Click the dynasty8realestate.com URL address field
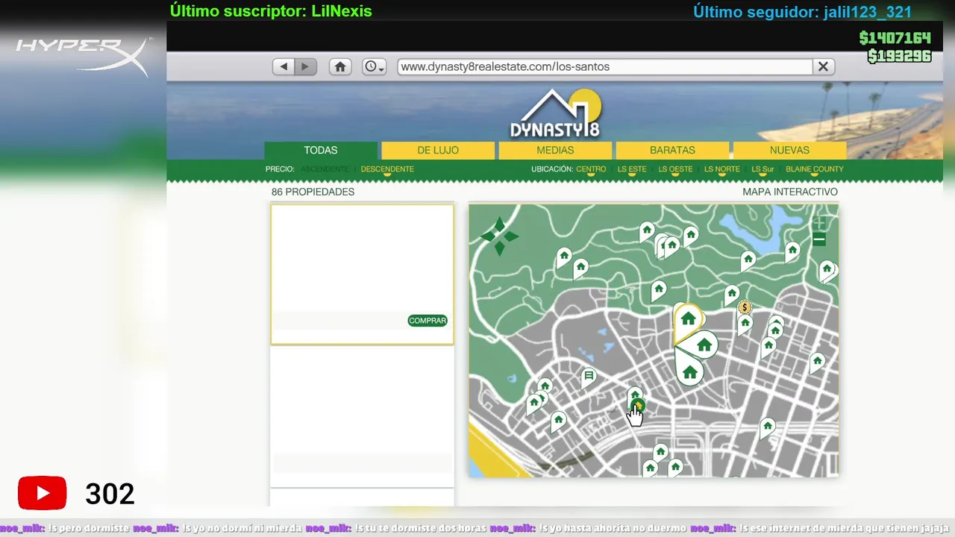Image resolution: width=955 pixels, height=537 pixels. (x=604, y=66)
